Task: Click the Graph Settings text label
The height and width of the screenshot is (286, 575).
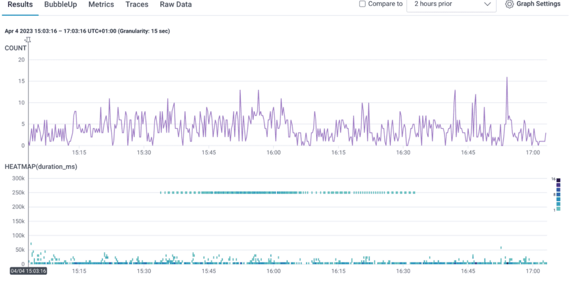Action: tap(539, 4)
